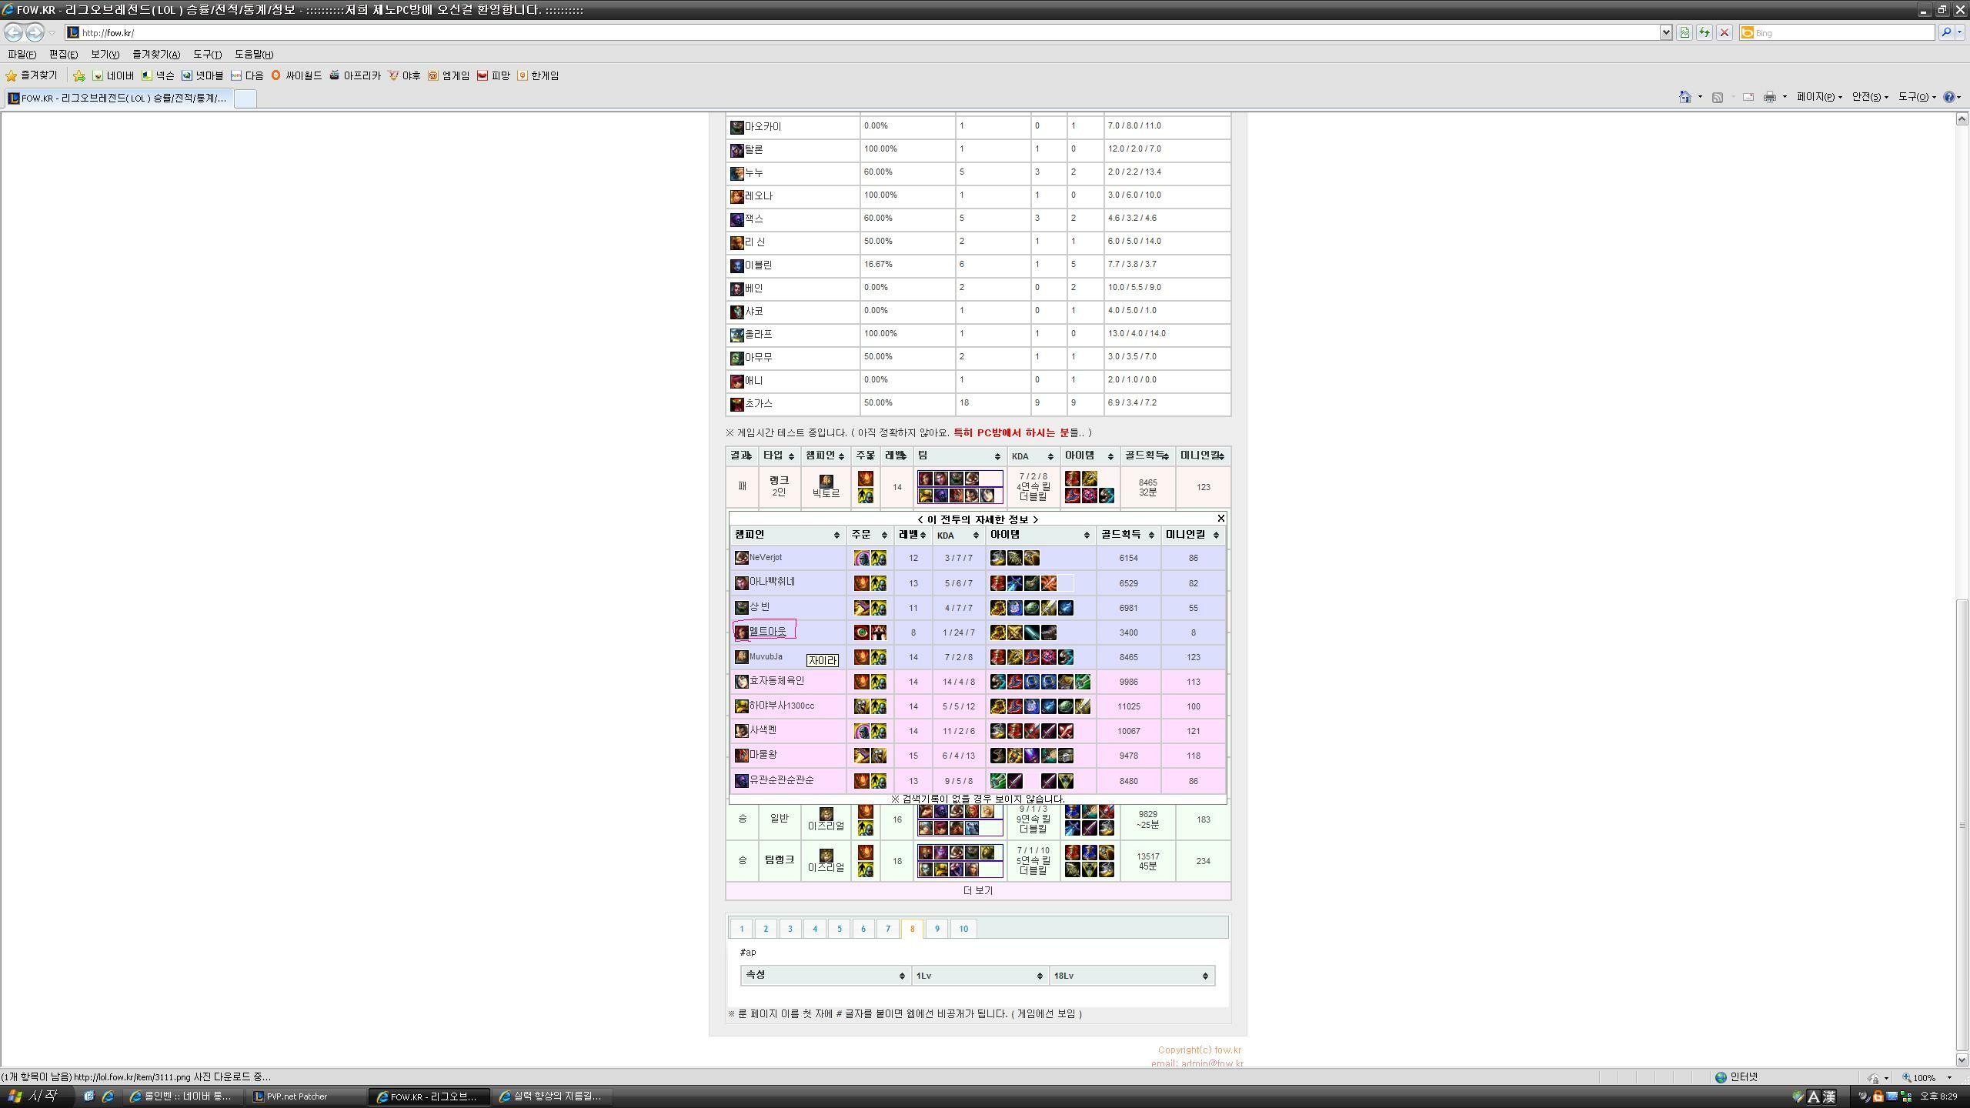1970x1108 pixels.
Task: Click the Internet Explorer quick launch icon in taskbar
Action: [108, 1096]
